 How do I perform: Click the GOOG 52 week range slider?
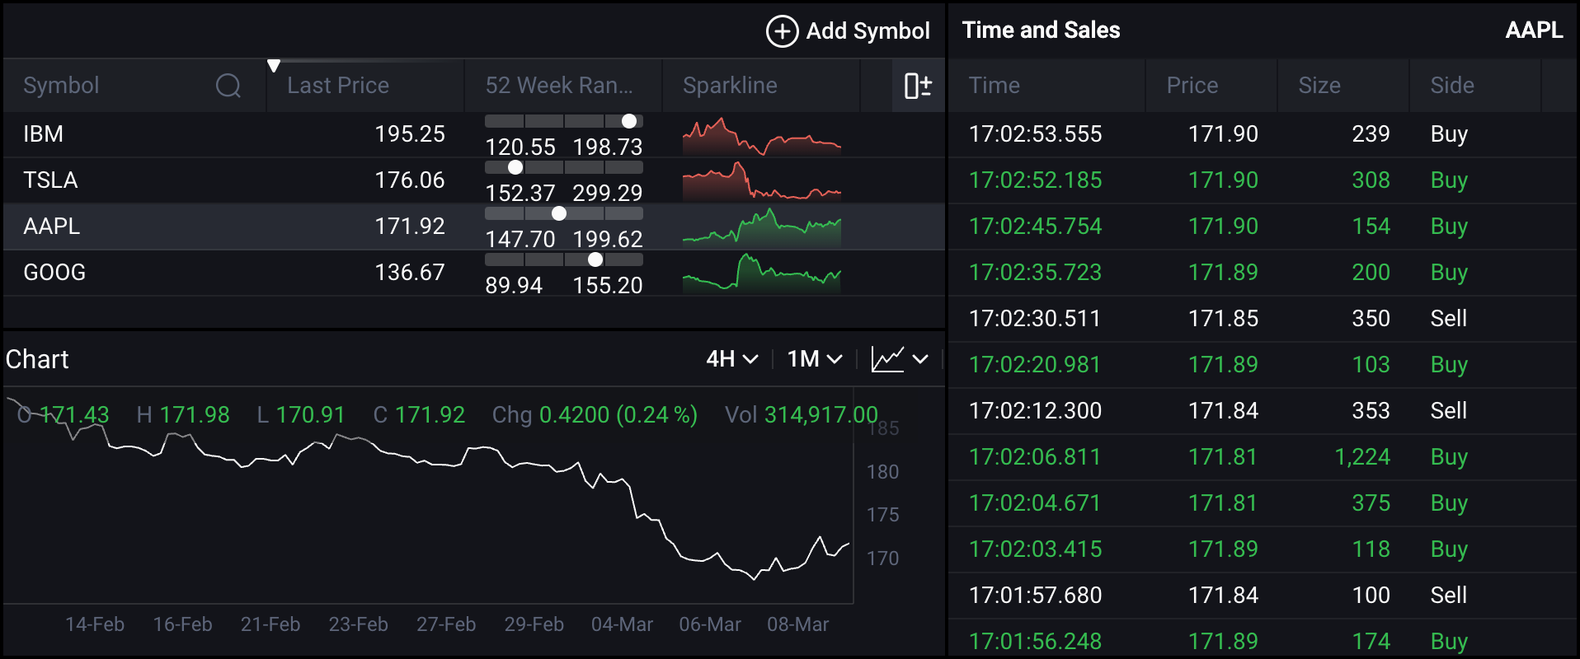coord(564,259)
